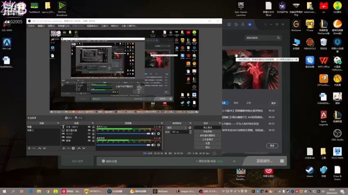Add a new source with plus icon
The height and width of the screenshot is (195, 348).
coord(64,148)
